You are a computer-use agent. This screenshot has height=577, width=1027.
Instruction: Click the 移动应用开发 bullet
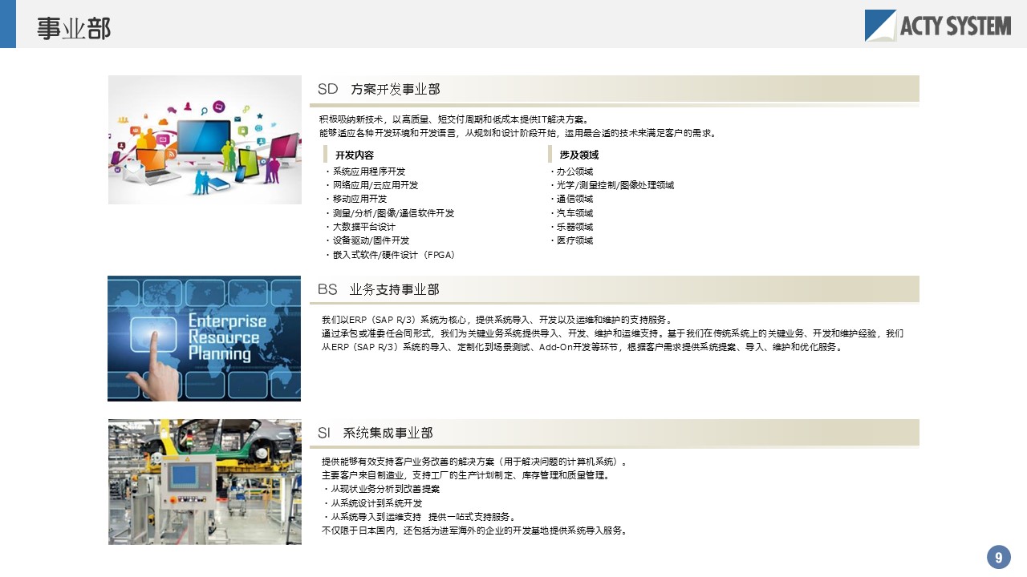(355, 199)
